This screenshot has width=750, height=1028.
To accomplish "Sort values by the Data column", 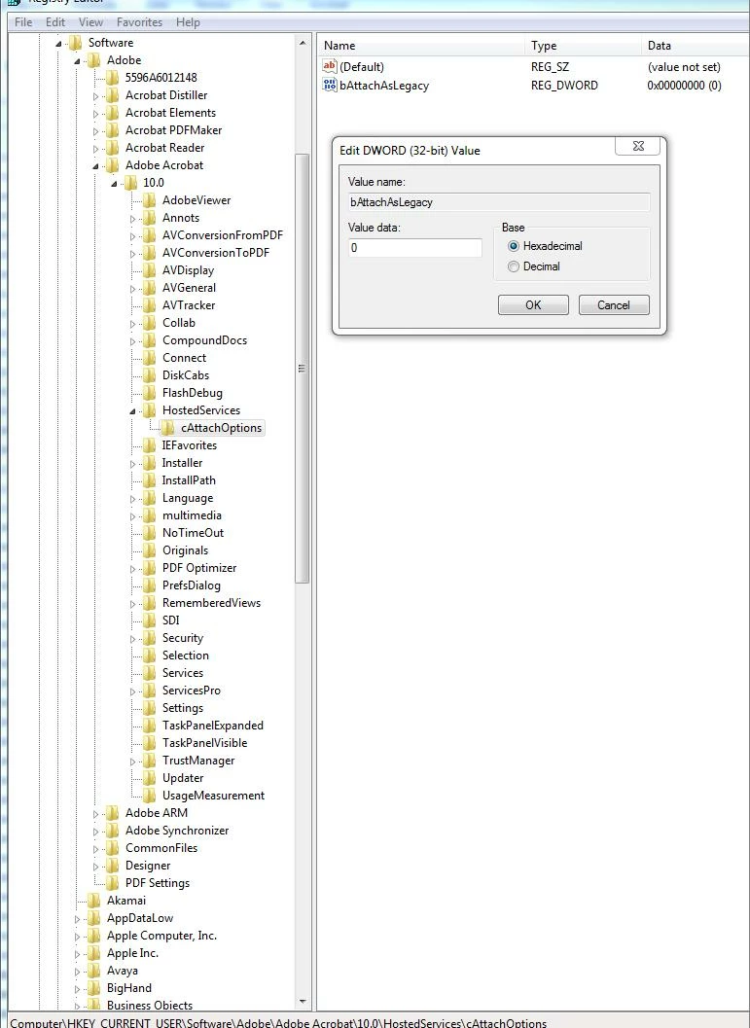I will point(696,46).
